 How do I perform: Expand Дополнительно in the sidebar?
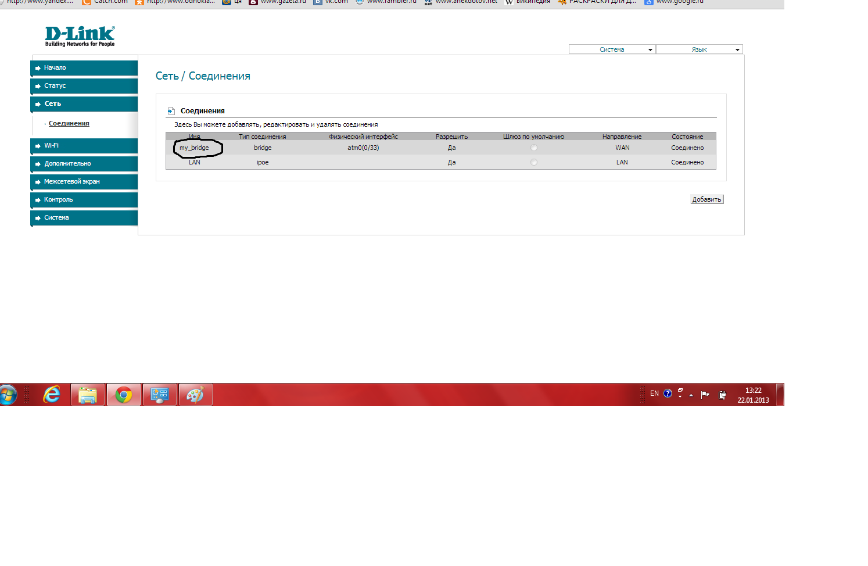click(x=84, y=164)
